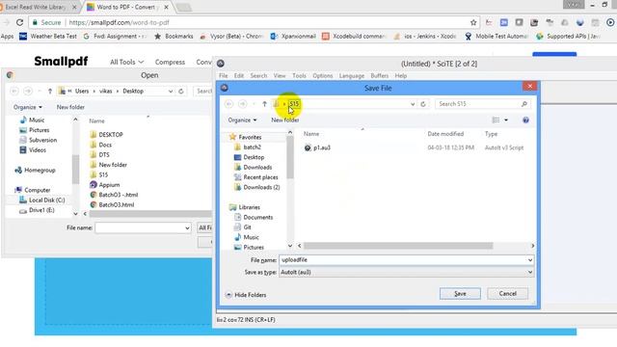617x347 pixels.
Task: Open All Tools menu on Smallpdf
Action: 126,62
